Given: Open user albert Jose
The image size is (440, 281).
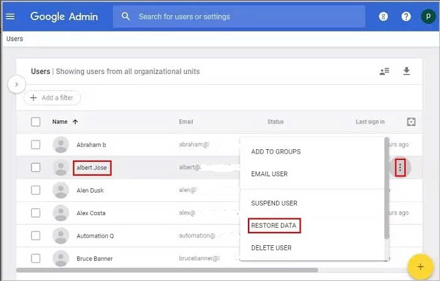Looking at the screenshot, I should coord(92,167).
